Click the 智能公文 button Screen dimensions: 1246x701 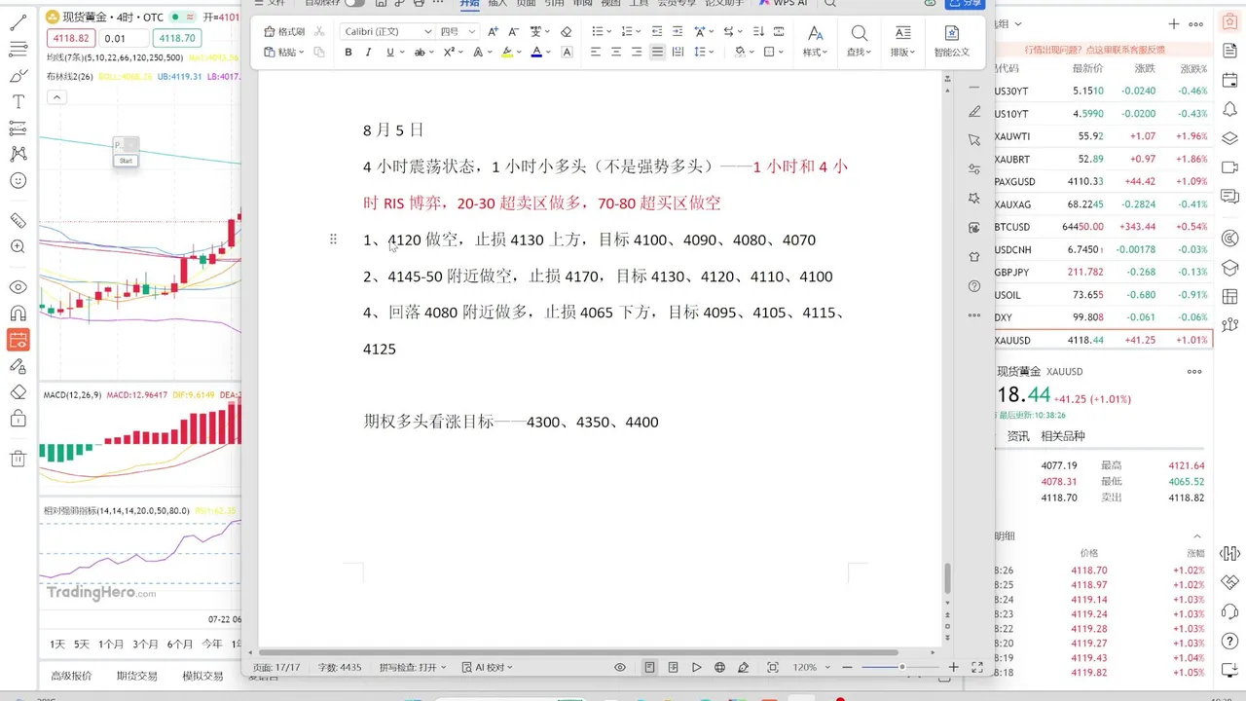point(951,42)
